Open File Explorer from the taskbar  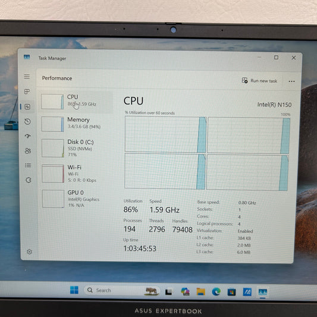(200, 292)
